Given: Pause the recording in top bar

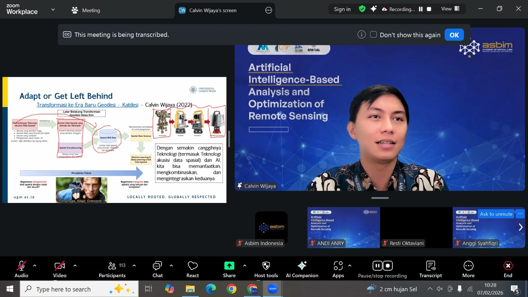Looking at the screenshot, I should click(421, 9).
